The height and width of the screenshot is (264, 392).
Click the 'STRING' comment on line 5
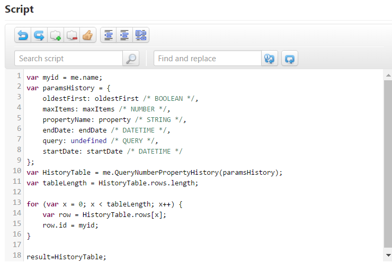coord(159,120)
